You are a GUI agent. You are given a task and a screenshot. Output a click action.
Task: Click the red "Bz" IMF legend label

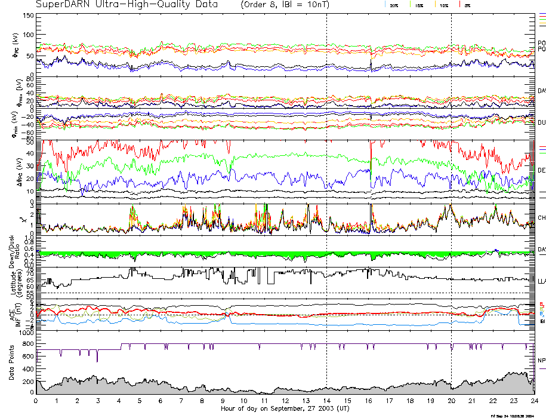pyautogui.click(x=541, y=304)
